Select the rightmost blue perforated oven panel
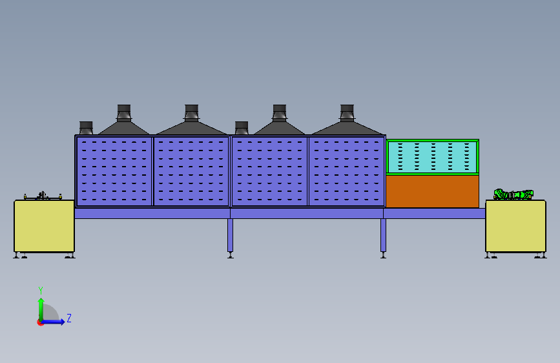 (x=346, y=172)
